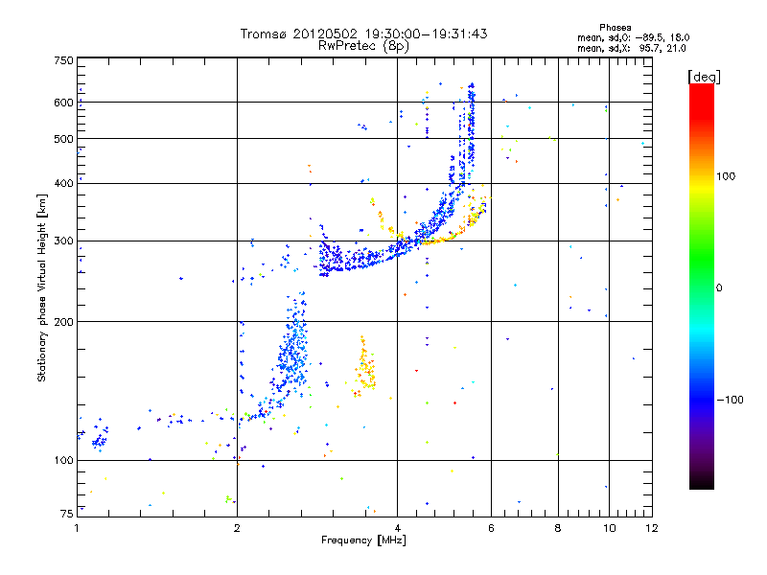Click the x-axis tick label '10'
The image size is (767, 575).
pos(609,528)
